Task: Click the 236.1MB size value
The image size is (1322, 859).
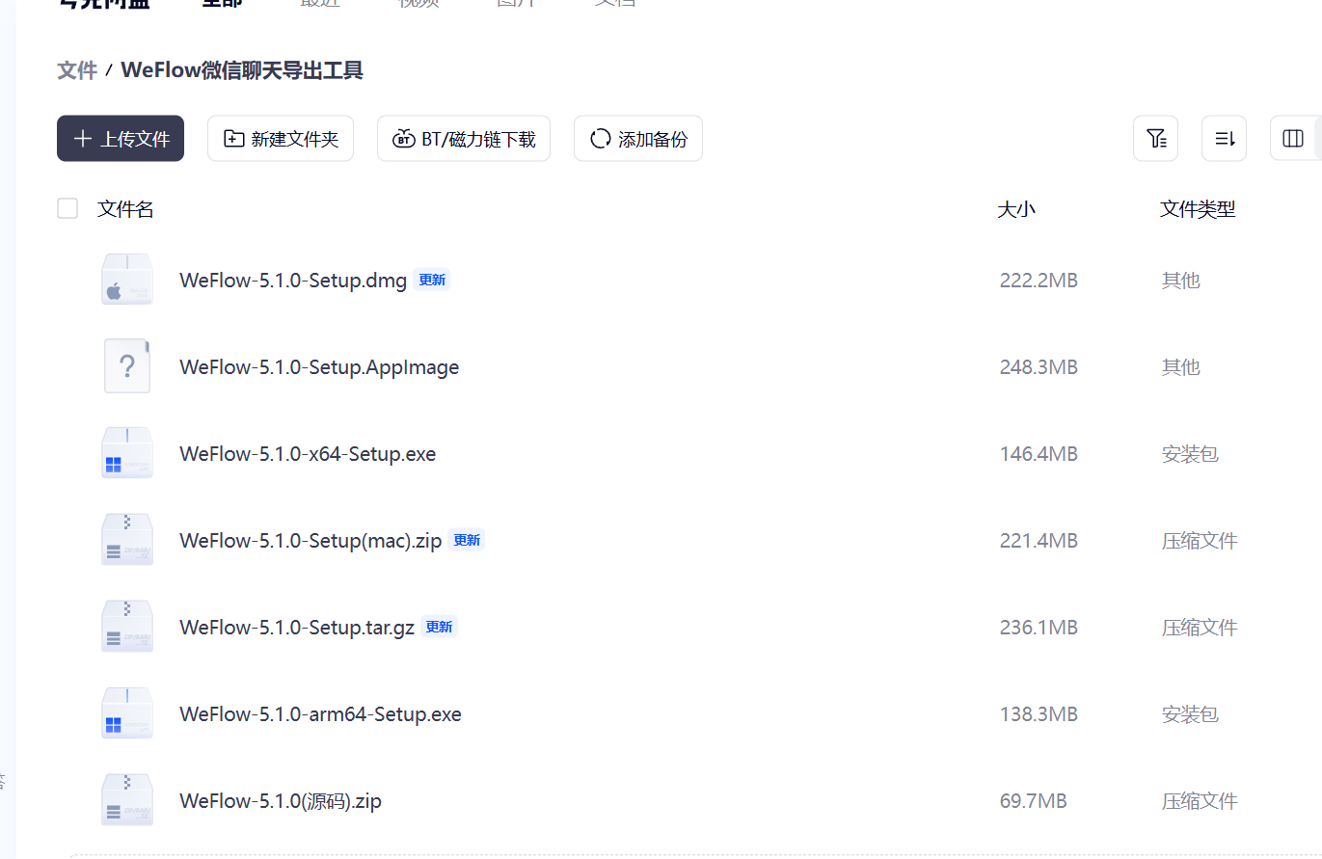Action: (1039, 628)
